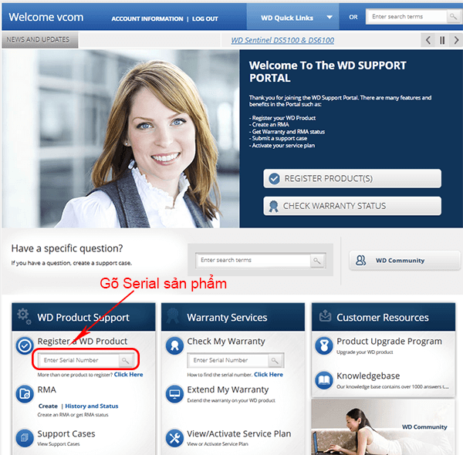Click the Check Warranty Status ribbon icon
Viewport: 463px width, 455px height.
[273, 206]
